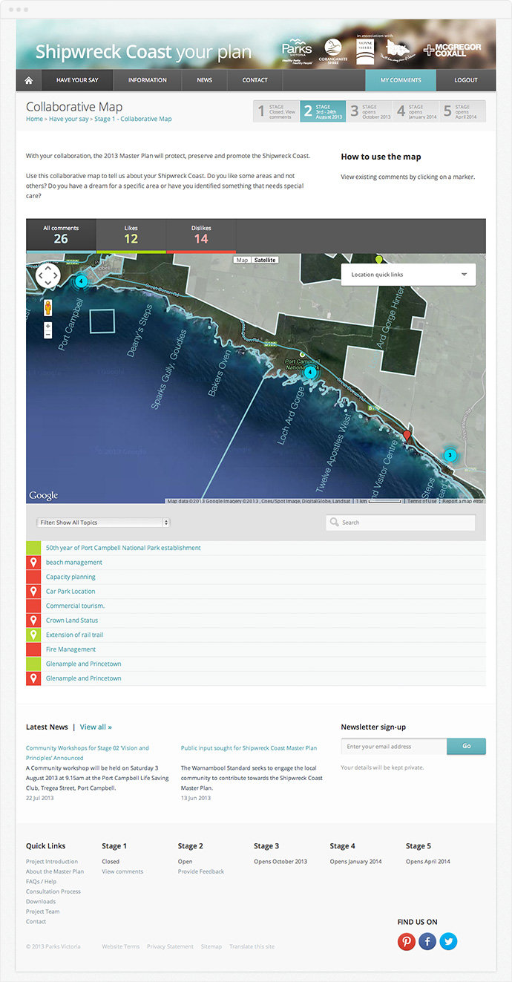
Task: Show the Dislikes tab (14)
Action: coord(201,235)
